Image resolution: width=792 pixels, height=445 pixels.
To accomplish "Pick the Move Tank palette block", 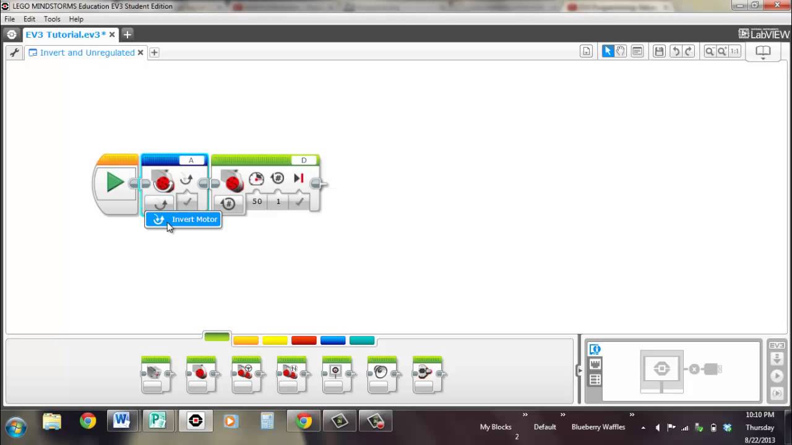I will pos(291,375).
